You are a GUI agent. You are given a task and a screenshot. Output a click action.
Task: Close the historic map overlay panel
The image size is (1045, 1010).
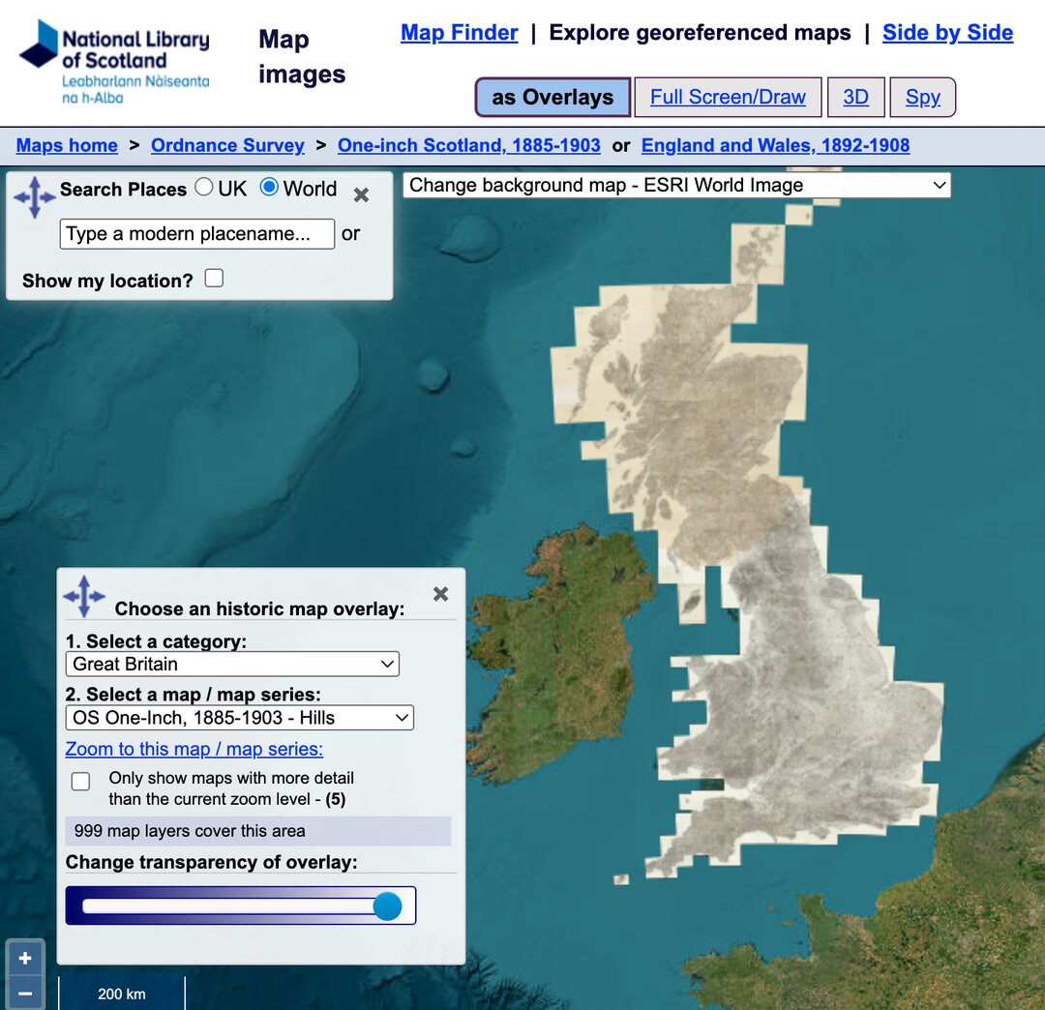(x=440, y=594)
